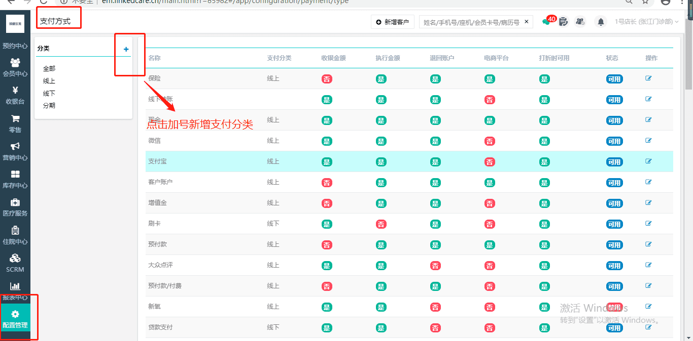Open 医疗服务 sidebar module
This screenshot has height=341, width=693.
click(x=15, y=207)
